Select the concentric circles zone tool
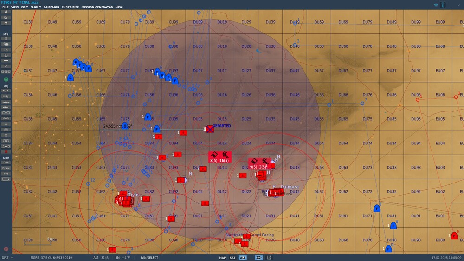Viewport: 464px width, 261px height. click(x=6, y=130)
